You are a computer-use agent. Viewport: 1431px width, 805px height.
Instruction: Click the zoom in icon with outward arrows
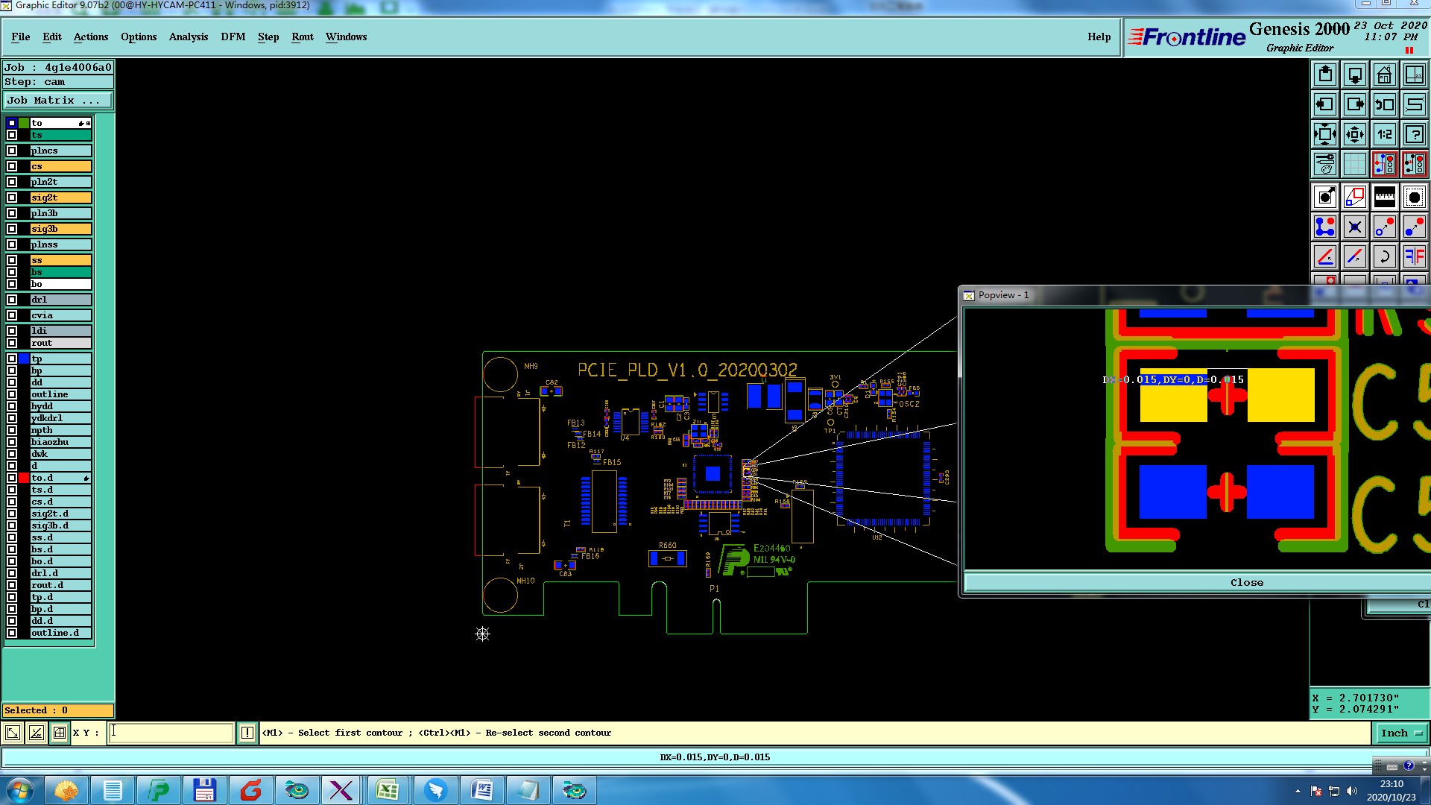(x=1325, y=134)
